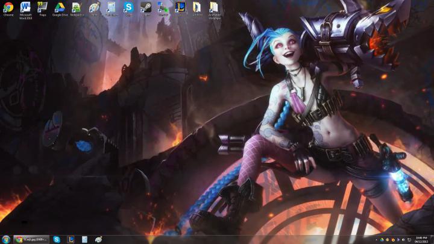Open the Google Drive desktop shortcut
The image size is (434, 244).
[60, 9]
